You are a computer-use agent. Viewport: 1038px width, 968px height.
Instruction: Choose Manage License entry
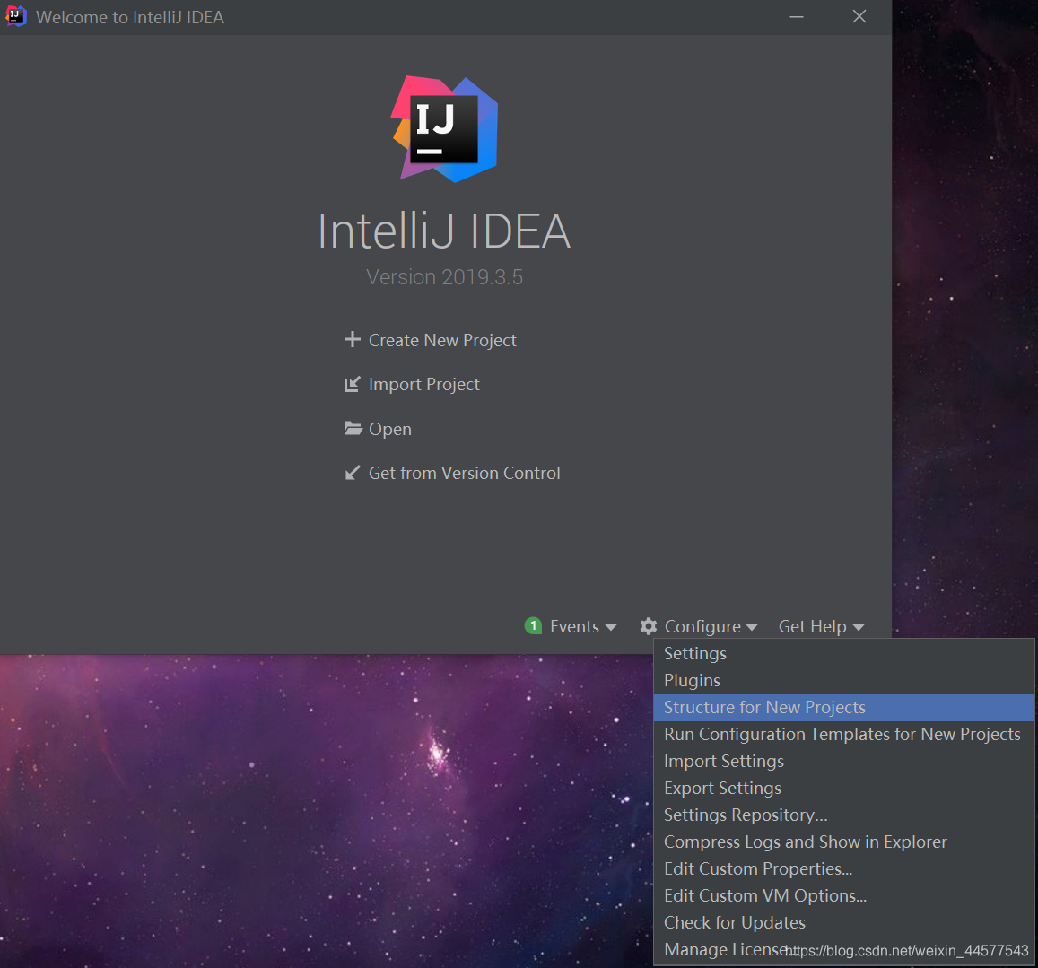(x=843, y=950)
